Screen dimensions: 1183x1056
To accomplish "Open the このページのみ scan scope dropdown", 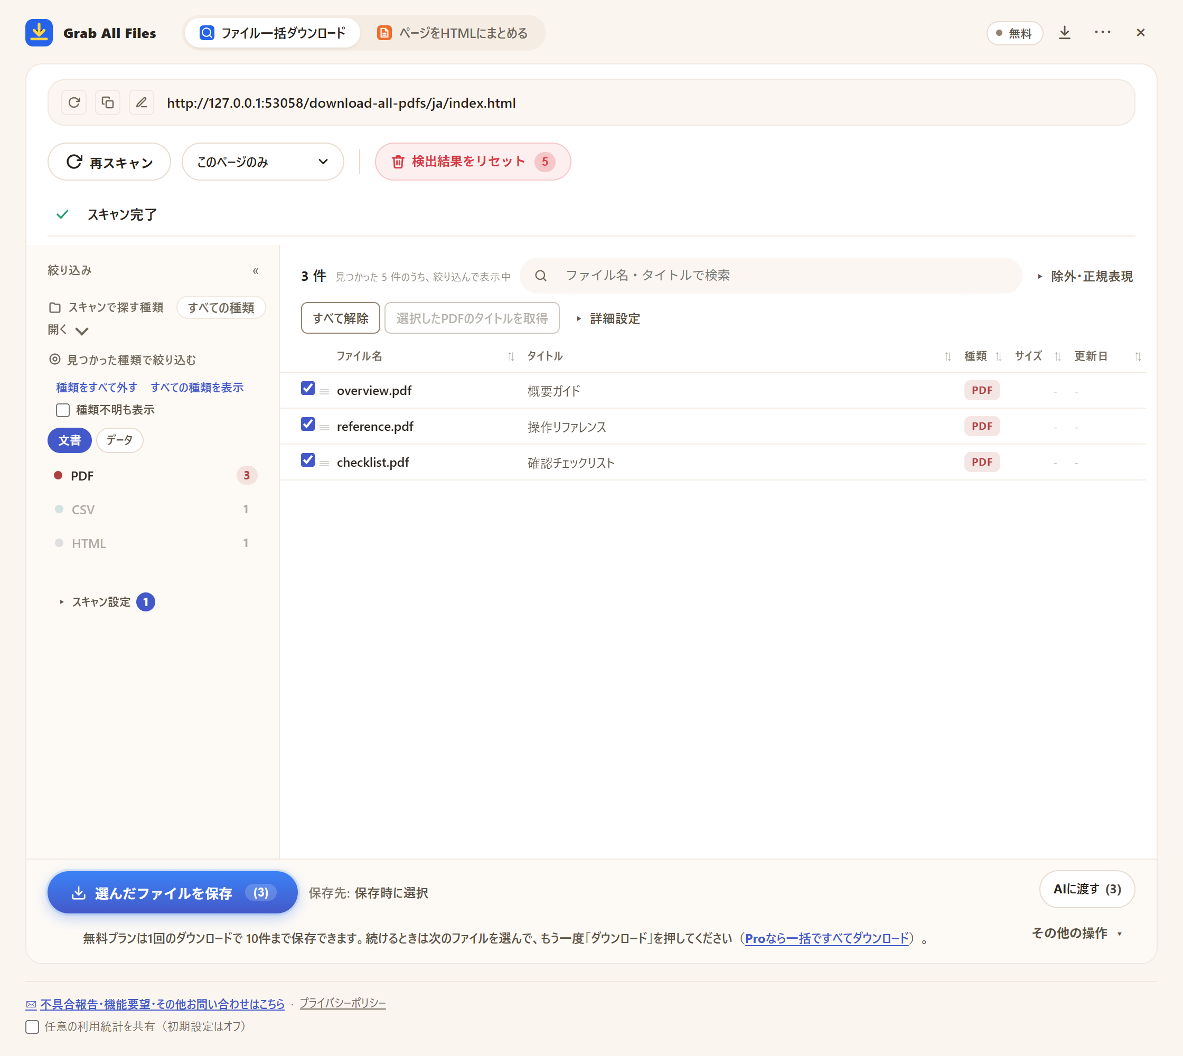I will (262, 162).
